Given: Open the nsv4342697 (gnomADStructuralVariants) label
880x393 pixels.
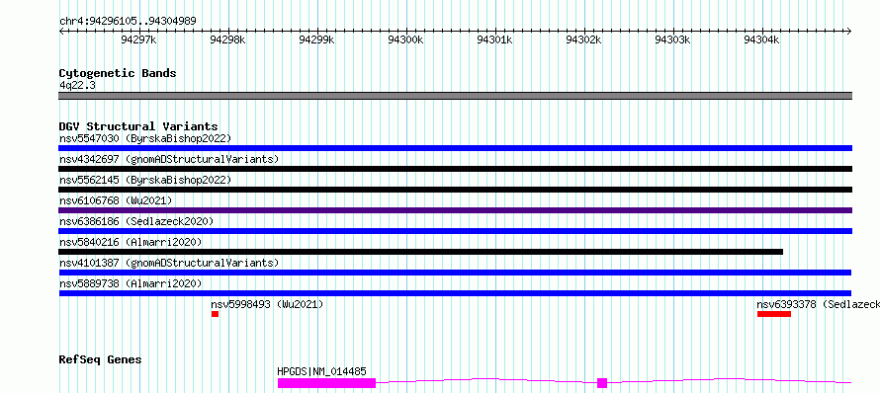Looking at the screenshot, I should pyautogui.click(x=169, y=159).
